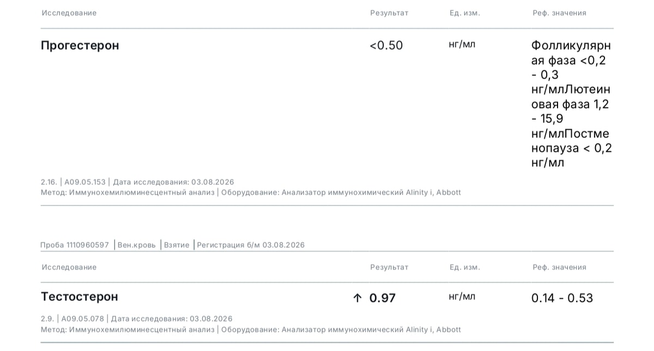Click the нг/мл unit in the progesterone row

click(x=462, y=44)
